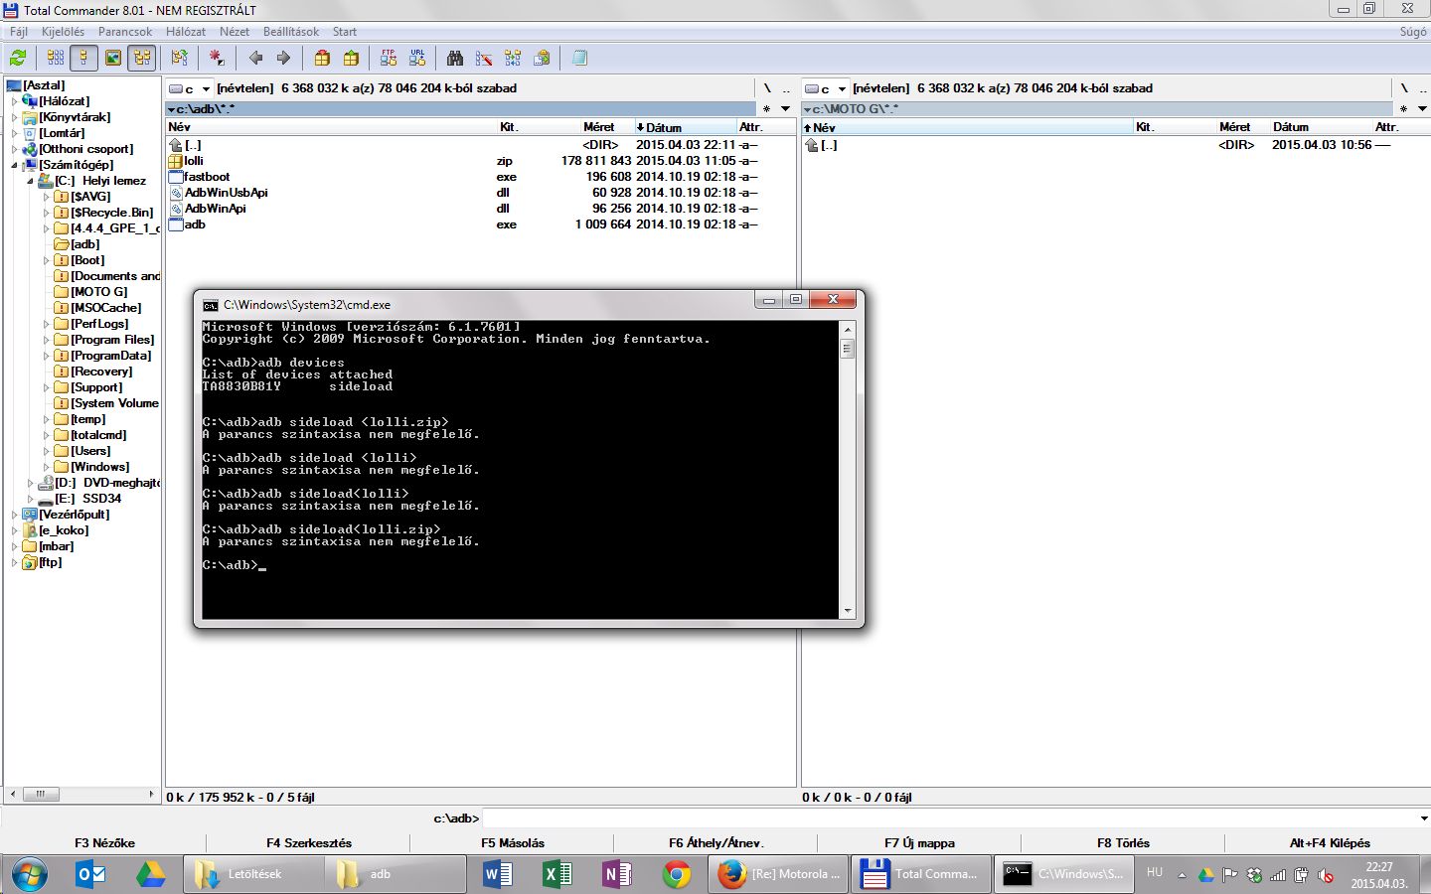
Task: Open Outlook from the taskbar
Action: point(91,874)
